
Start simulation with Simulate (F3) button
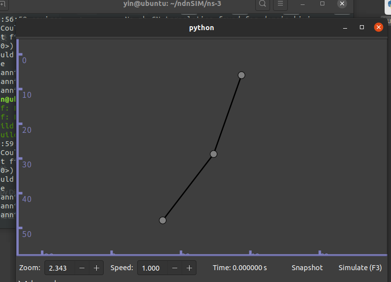click(360, 268)
